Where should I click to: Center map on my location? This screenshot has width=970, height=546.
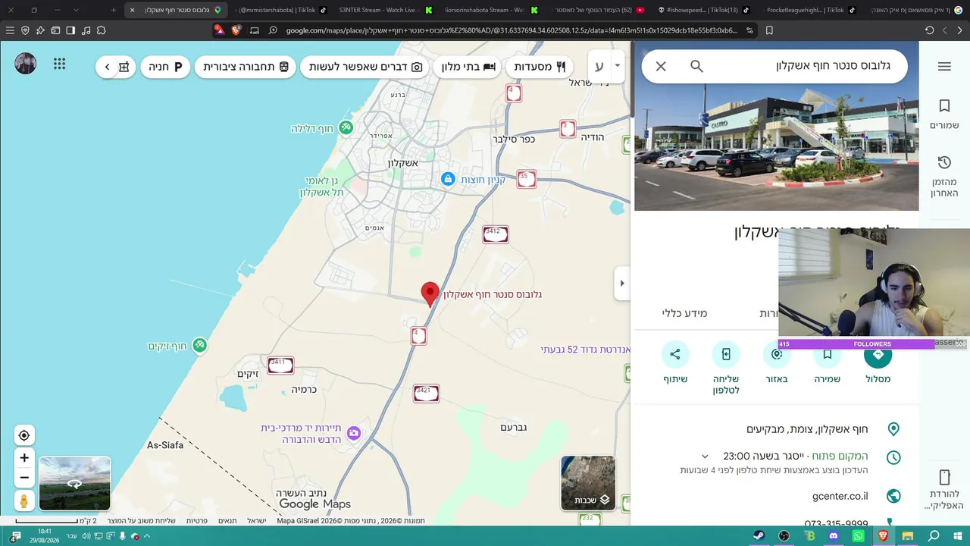(x=24, y=435)
